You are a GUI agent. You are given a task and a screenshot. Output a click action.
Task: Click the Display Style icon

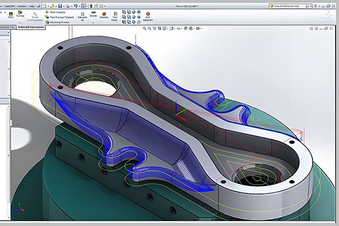pos(171,28)
